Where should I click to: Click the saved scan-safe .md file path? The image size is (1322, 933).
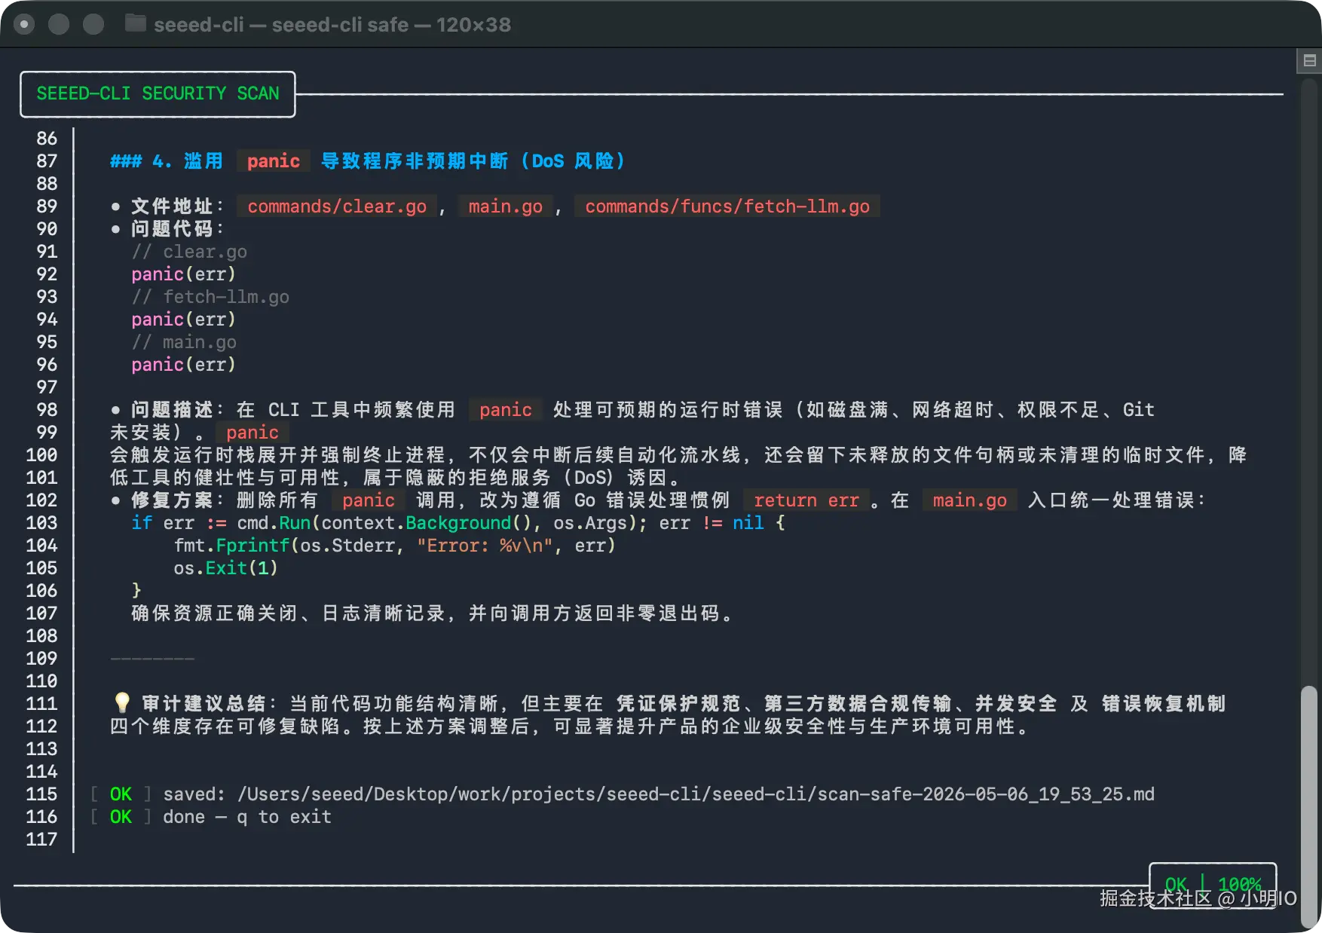pyautogui.click(x=696, y=794)
